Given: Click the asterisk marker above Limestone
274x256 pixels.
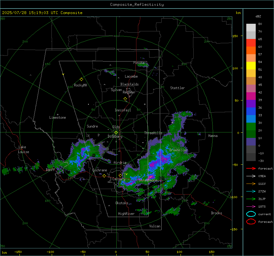Looking at the screenshot, I should [x=58, y=115].
